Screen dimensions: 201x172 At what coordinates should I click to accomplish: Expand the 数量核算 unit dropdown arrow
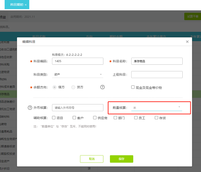coord(179,107)
